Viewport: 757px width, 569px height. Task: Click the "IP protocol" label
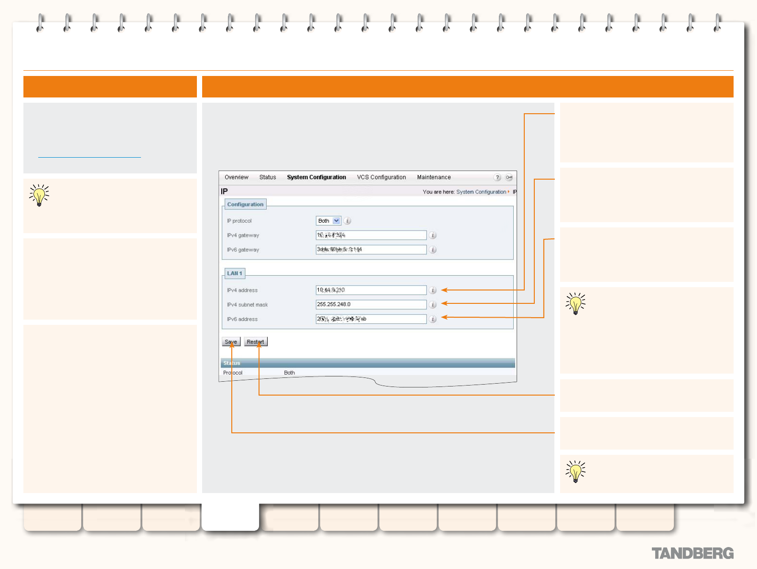pos(239,221)
